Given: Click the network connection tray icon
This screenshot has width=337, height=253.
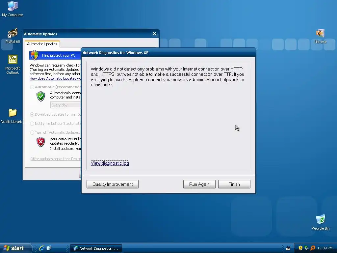Looking at the screenshot, I should pyautogui.click(x=306, y=248).
